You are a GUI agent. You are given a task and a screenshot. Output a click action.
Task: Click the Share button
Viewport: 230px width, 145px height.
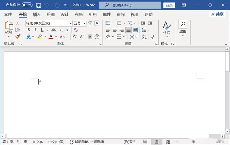tap(217, 14)
